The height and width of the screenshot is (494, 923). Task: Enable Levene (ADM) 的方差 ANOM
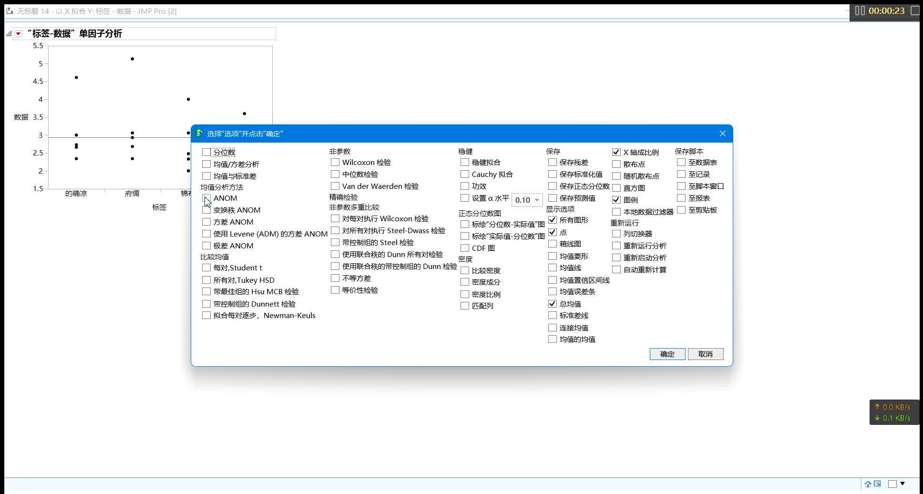206,234
